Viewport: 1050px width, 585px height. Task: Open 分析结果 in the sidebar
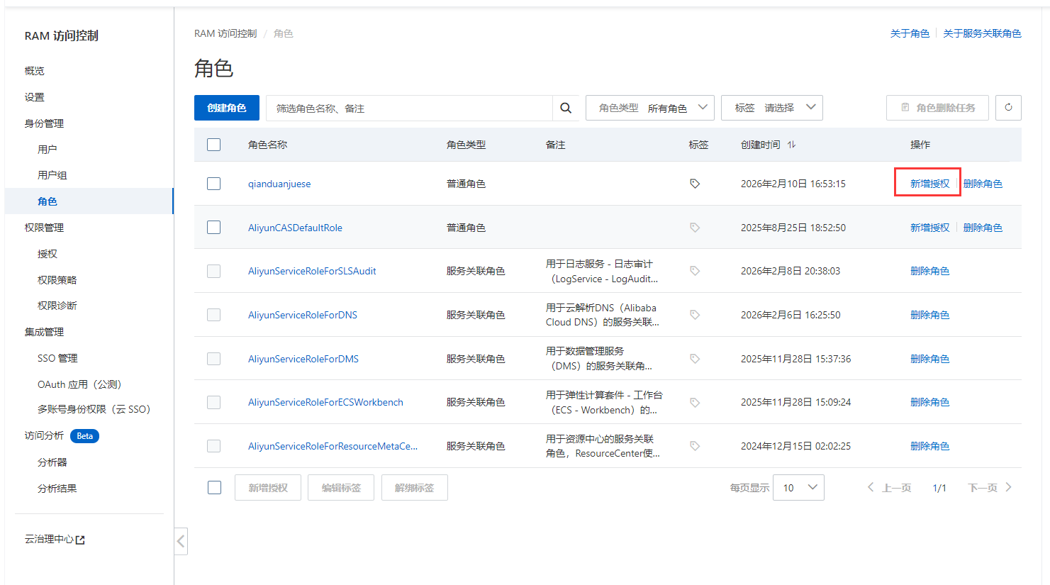(x=57, y=489)
